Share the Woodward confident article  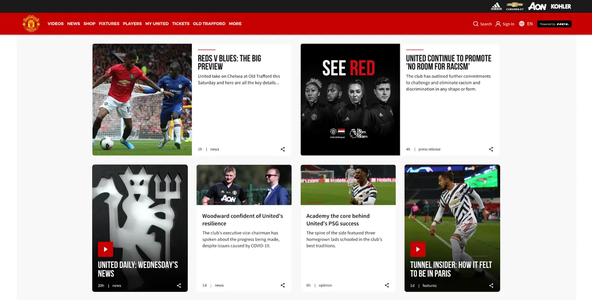tap(283, 285)
